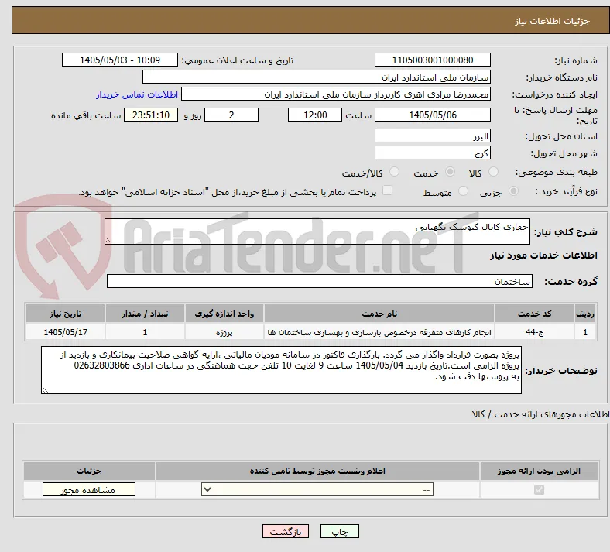Click the request creator name field

pos(336,94)
